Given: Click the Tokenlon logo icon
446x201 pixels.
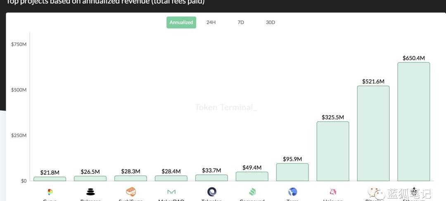Looking at the screenshot, I should click(x=212, y=192).
